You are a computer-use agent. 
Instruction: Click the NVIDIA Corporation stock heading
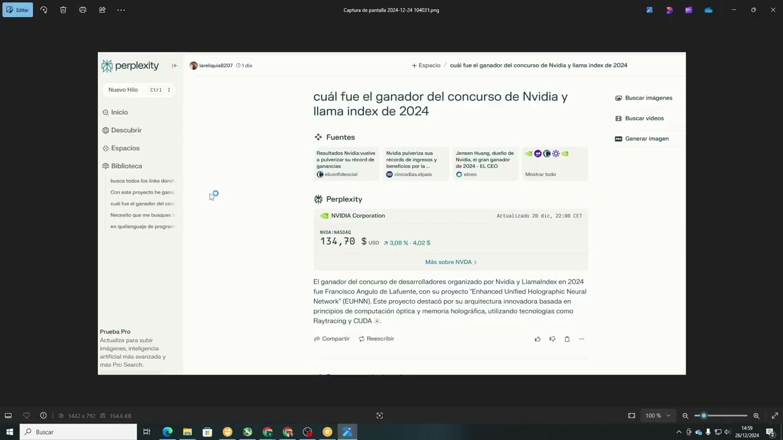pos(358,216)
